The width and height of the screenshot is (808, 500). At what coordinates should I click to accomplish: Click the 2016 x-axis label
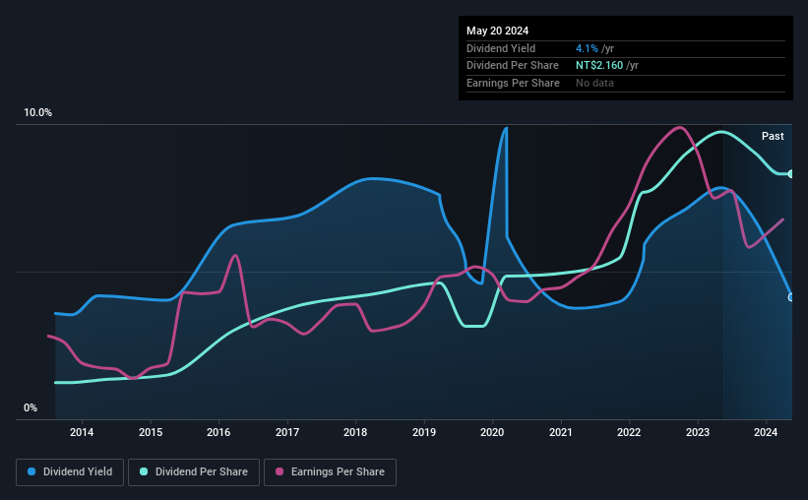pyautogui.click(x=218, y=432)
